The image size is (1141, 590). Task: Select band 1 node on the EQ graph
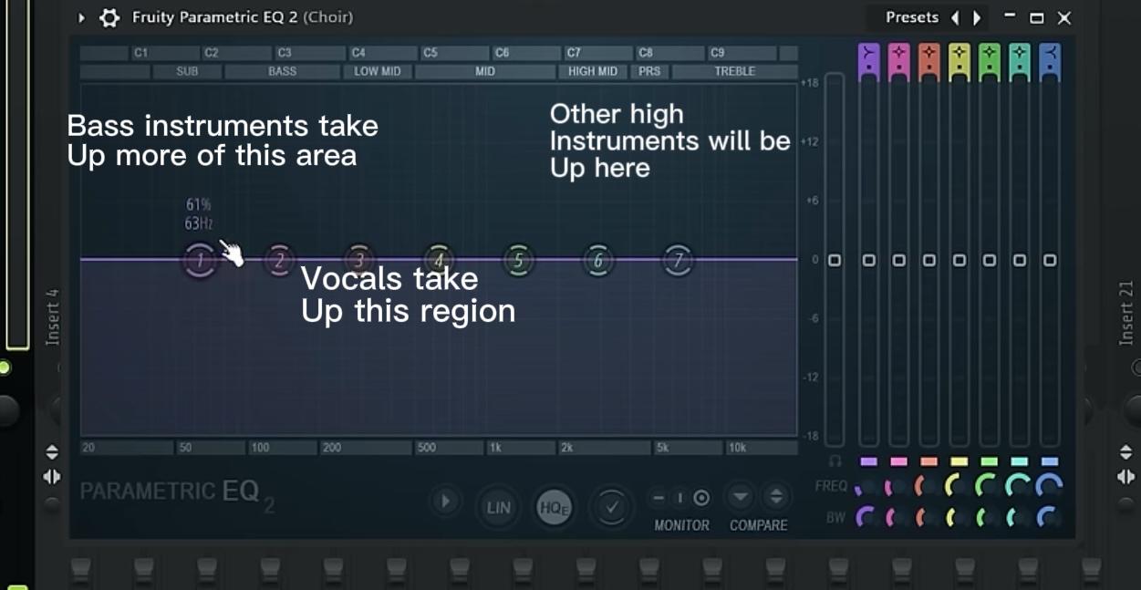tap(200, 261)
